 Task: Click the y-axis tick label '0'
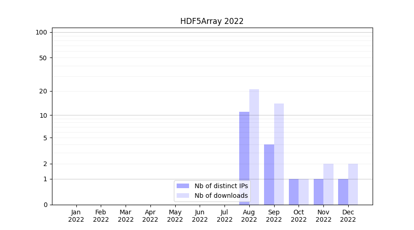45,205
